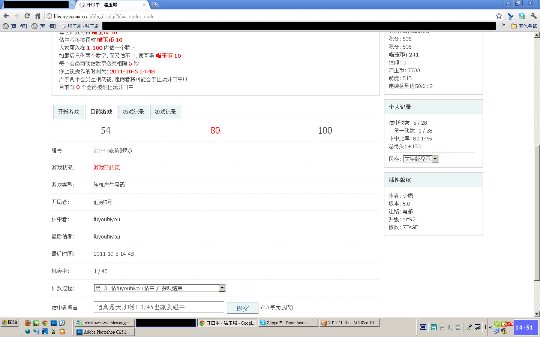Image resolution: width=540 pixels, height=337 pixels.
Task: Open a new browser tab
Action: point(155,5)
